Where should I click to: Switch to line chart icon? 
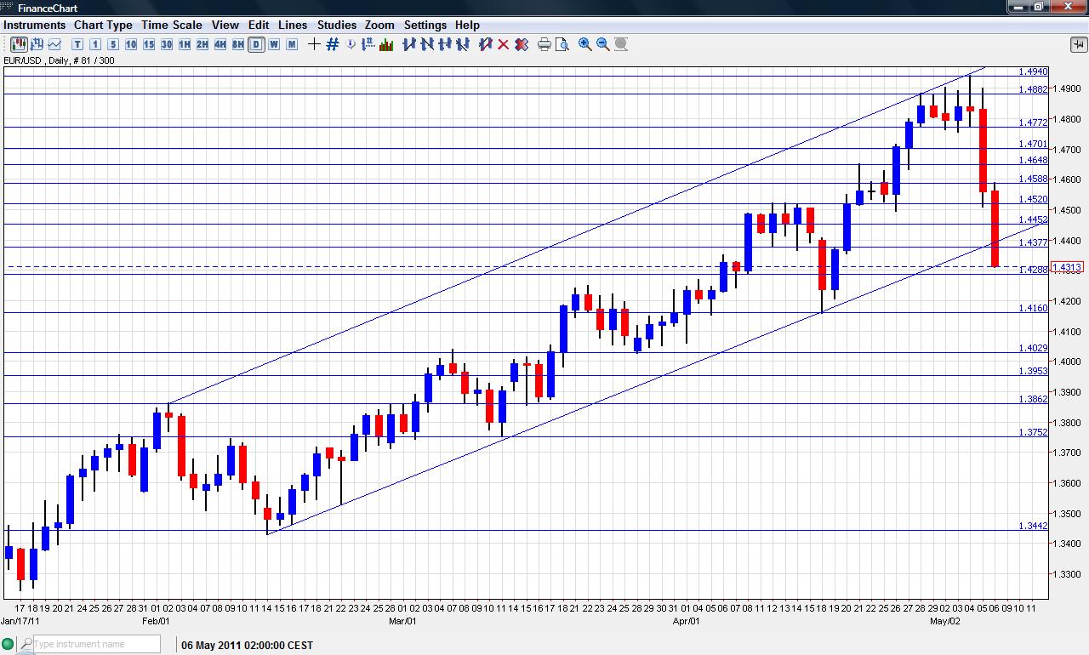pos(55,44)
